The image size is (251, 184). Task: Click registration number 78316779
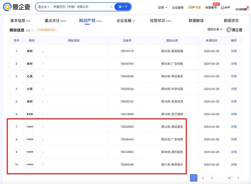pos(127,51)
